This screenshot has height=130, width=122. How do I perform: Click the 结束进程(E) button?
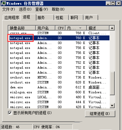click(100, 114)
